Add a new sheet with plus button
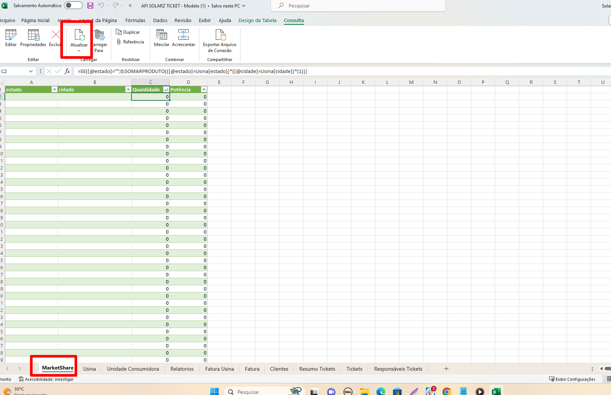Viewport: 611px width, 395px height. tap(446, 369)
